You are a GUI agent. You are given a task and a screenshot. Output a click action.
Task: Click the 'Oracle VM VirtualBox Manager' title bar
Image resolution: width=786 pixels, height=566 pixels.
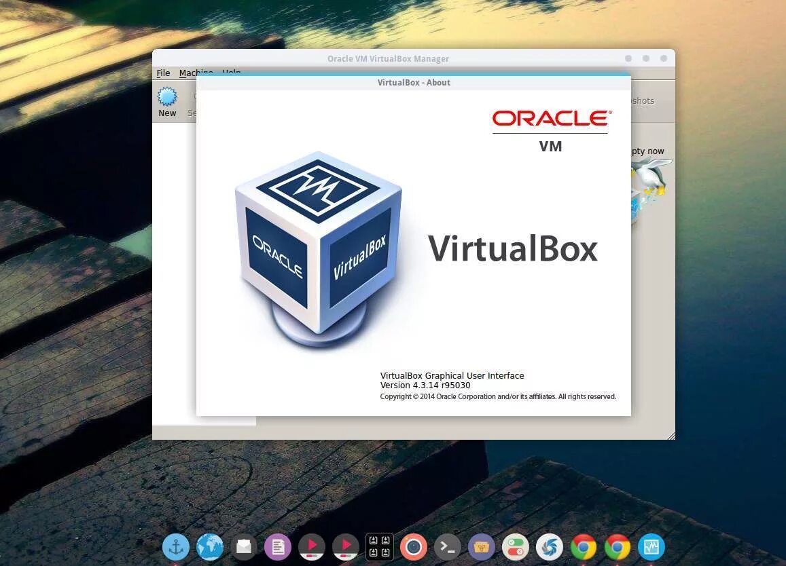coord(388,58)
